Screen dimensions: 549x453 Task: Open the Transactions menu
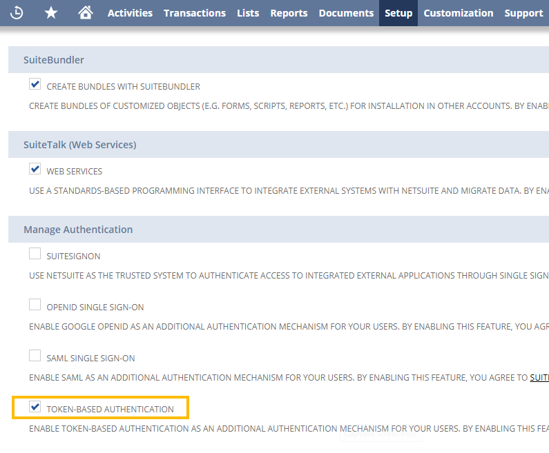click(x=195, y=13)
